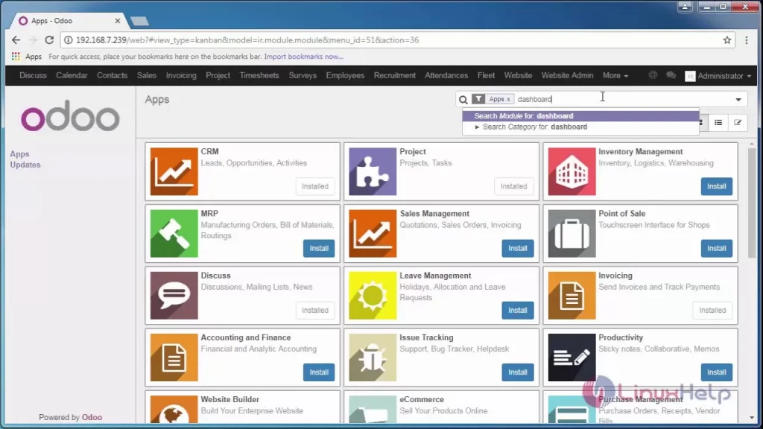Switch to list view
The height and width of the screenshot is (429, 763).
click(x=718, y=123)
